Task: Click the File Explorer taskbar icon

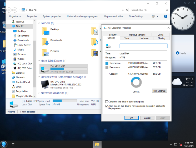Action: 97,144
